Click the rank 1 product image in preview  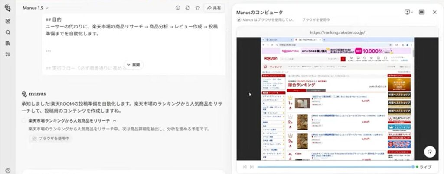click(x=302, y=103)
